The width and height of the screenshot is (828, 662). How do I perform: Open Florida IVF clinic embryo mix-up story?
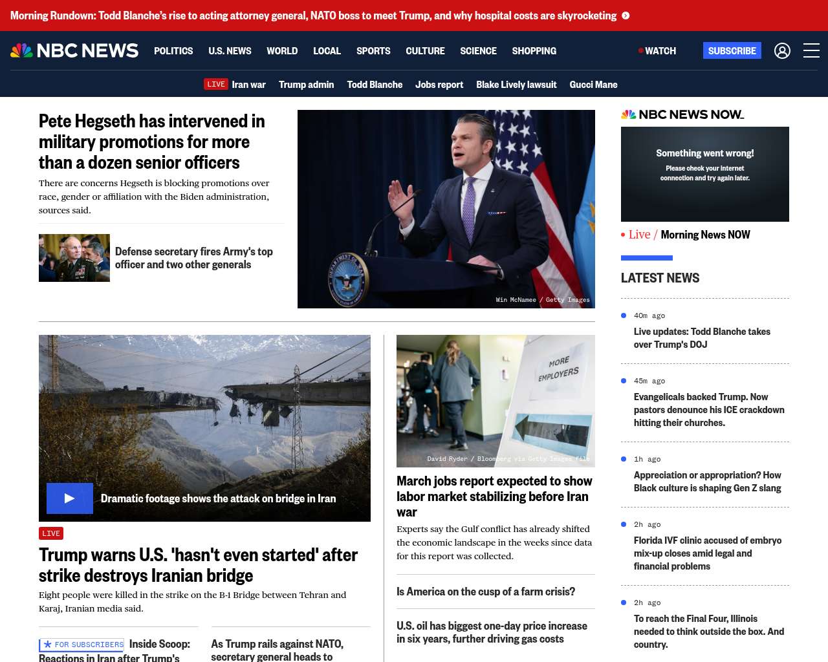(708, 553)
